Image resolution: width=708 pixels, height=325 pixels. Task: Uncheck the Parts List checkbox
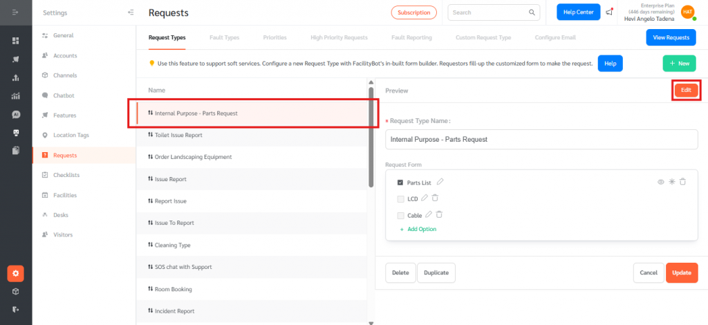click(x=400, y=183)
